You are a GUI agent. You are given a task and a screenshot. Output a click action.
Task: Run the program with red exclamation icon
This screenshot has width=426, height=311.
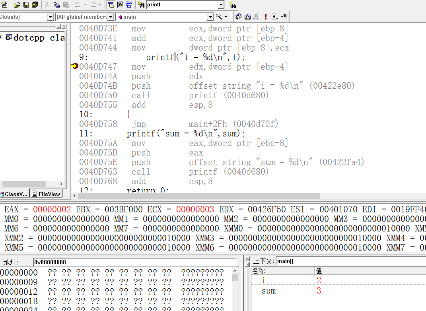click(266, 17)
